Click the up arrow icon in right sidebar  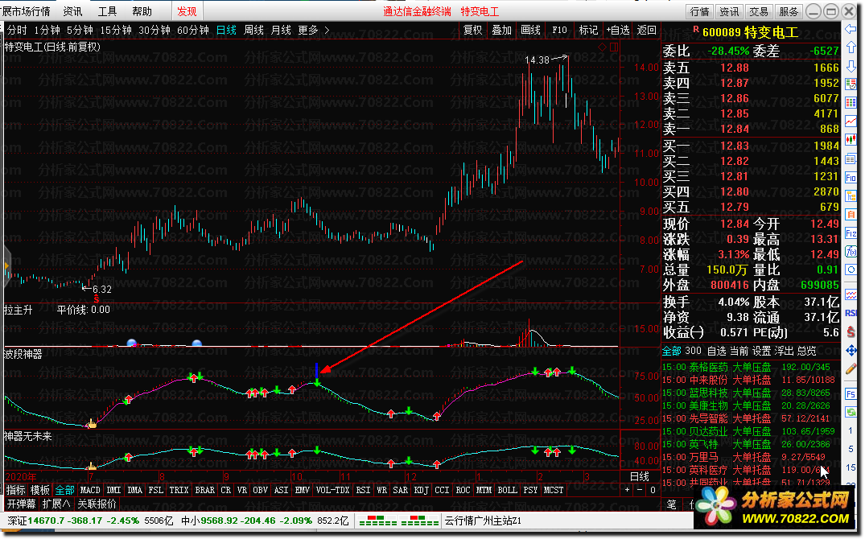[850, 47]
